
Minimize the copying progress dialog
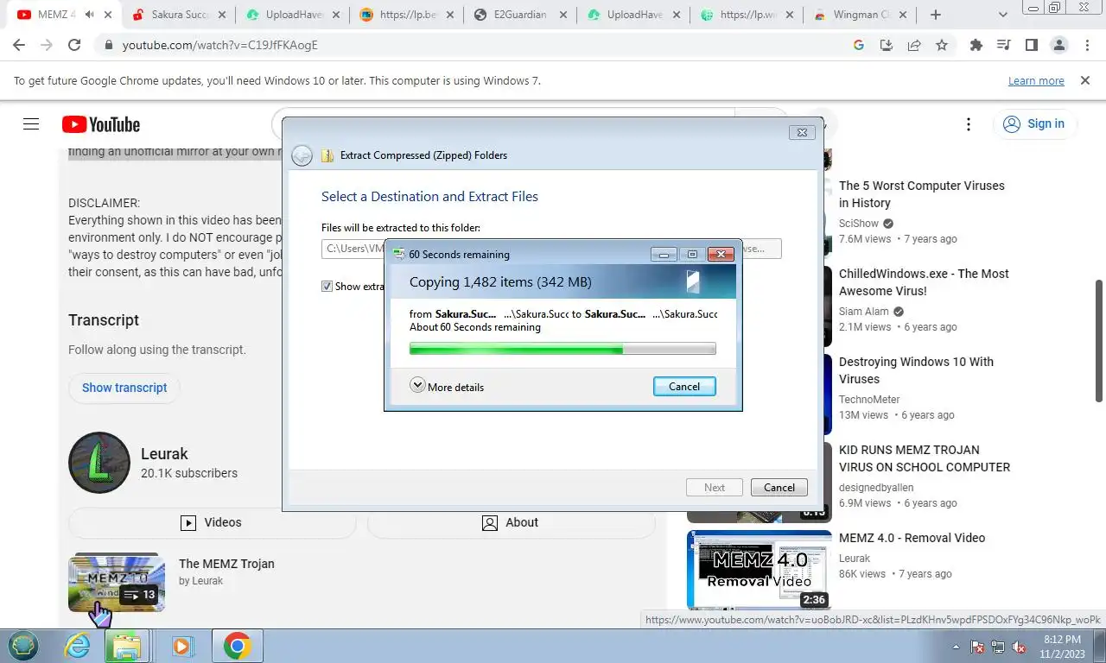[664, 254]
